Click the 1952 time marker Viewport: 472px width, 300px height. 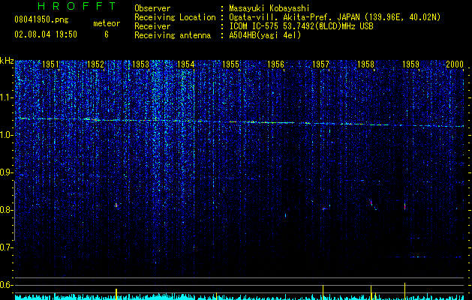[95, 64]
